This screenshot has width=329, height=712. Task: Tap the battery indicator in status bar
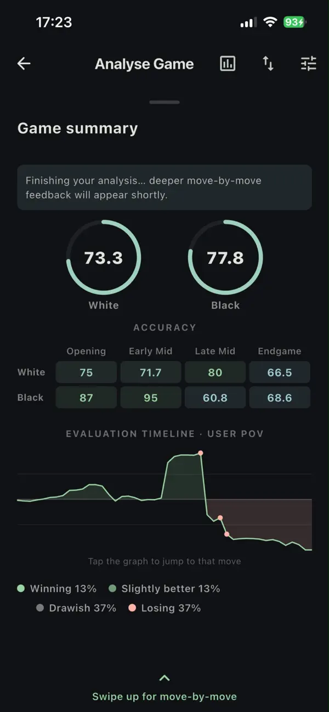pos(294,22)
